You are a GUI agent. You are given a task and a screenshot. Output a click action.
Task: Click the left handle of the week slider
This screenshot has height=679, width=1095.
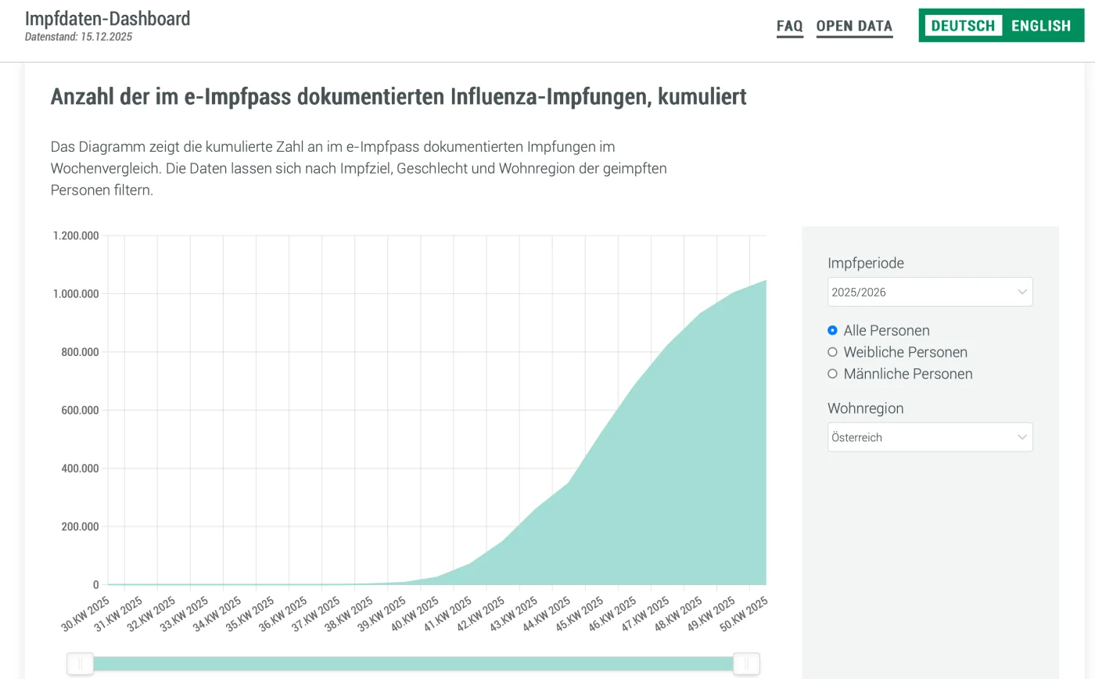point(80,663)
